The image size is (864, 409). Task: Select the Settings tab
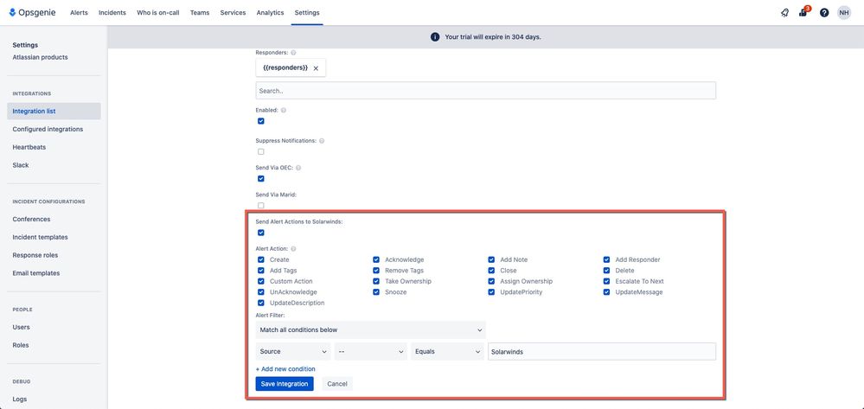(307, 13)
